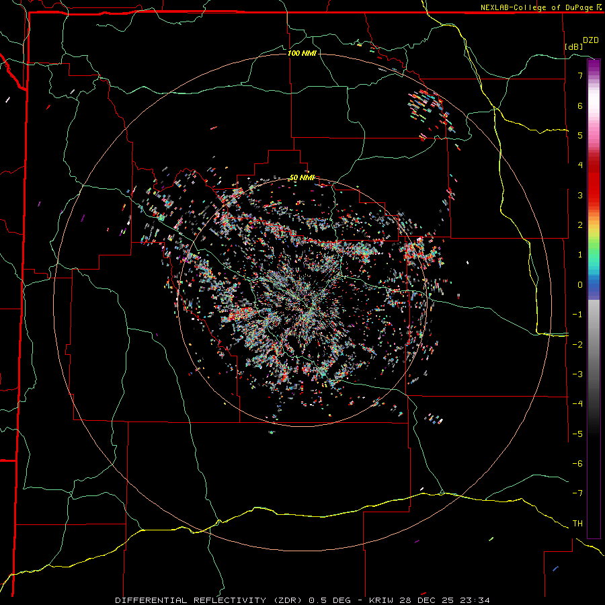This screenshot has height=605, width=605.
Task: Click the 7 dB tick on the color scale
Action: [580, 75]
